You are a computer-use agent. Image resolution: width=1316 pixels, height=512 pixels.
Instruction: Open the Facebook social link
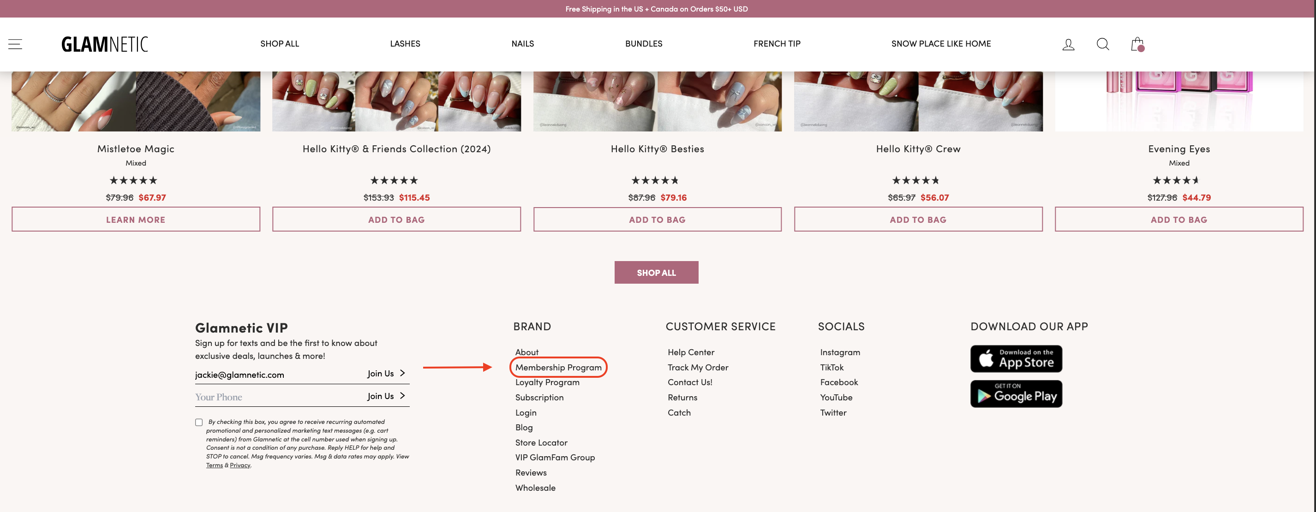839,382
